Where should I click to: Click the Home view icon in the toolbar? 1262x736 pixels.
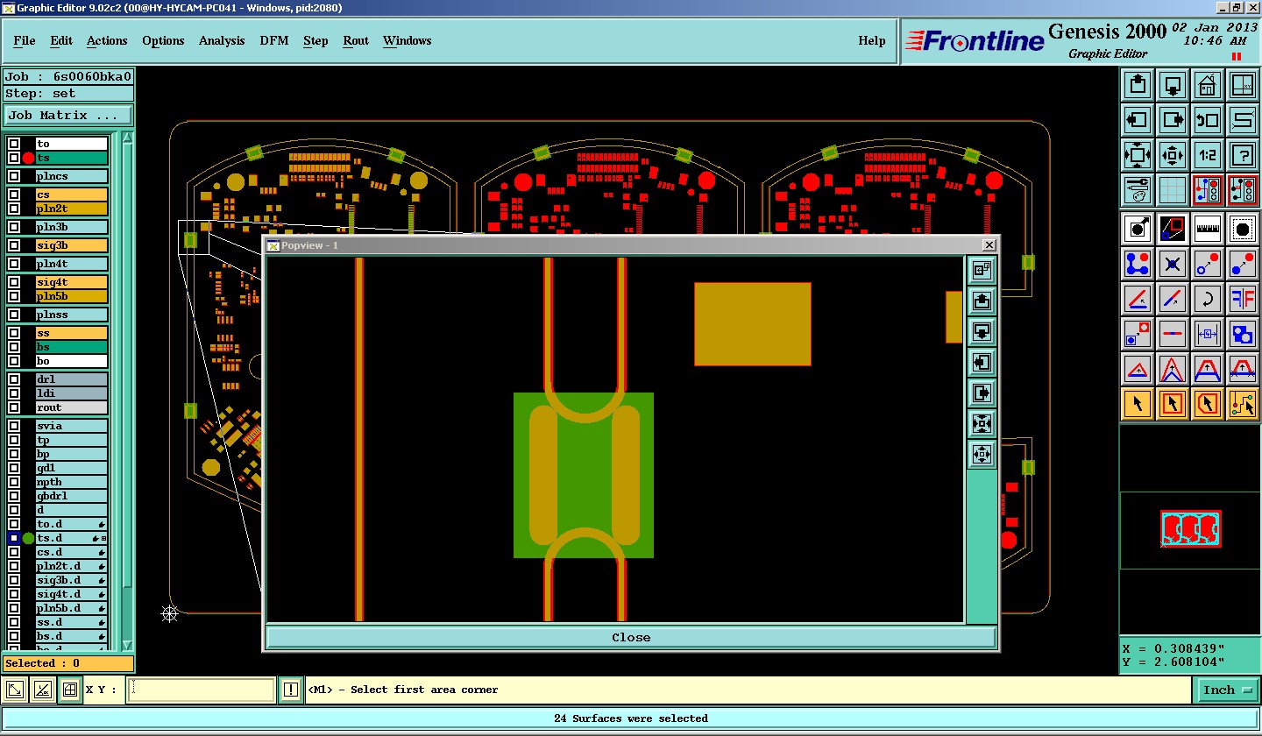pos(1207,86)
